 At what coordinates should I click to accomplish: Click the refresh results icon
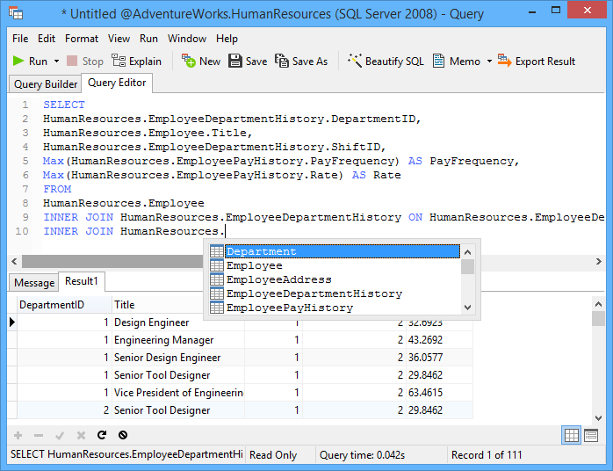(x=102, y=435)
